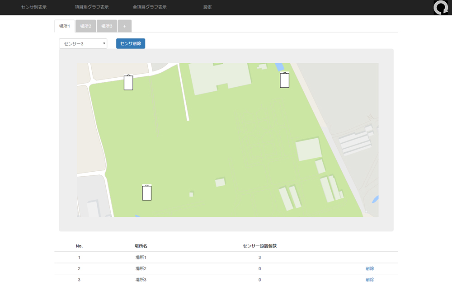The width and height of the screenshot is (452, 291).
Task: Click the sensor count 3 for 場所1
Action: tap(259, 258)
